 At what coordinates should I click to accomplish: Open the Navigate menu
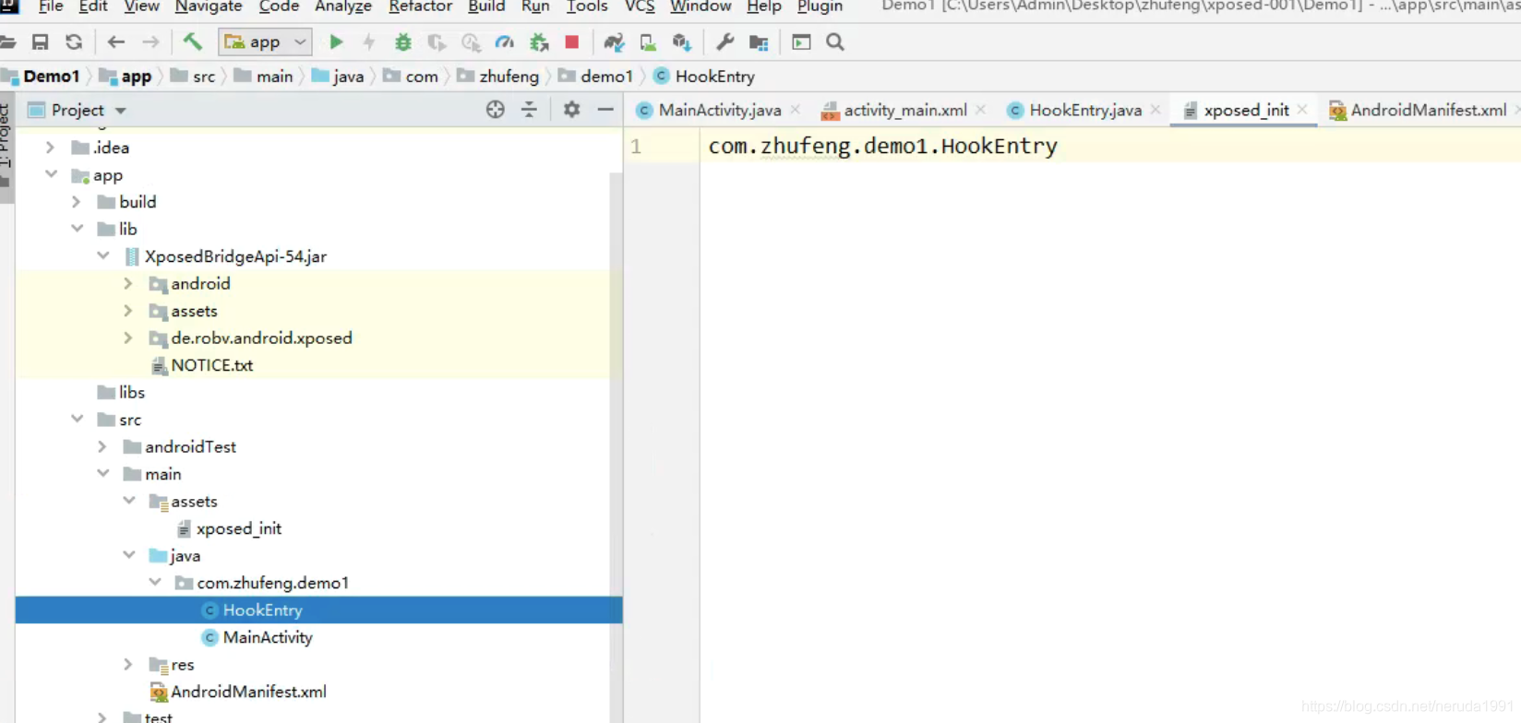point(209,6)
